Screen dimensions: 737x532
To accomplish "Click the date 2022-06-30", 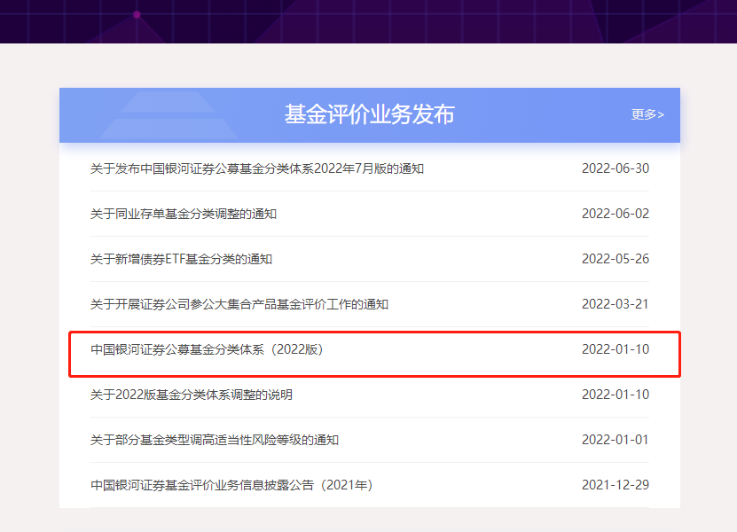I will point(615,168).
